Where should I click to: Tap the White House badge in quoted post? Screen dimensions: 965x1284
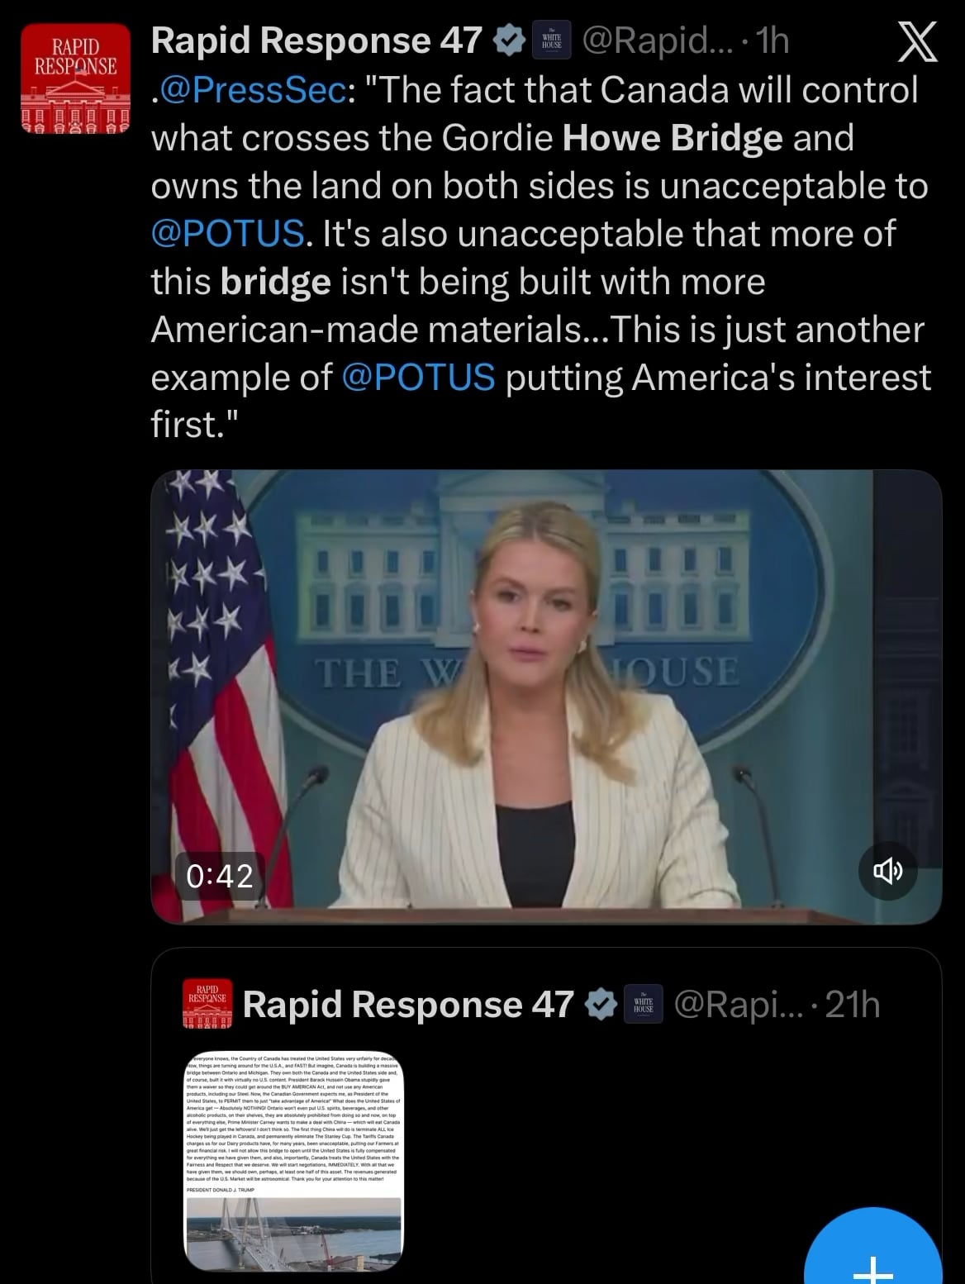(x=644, y=1005)
